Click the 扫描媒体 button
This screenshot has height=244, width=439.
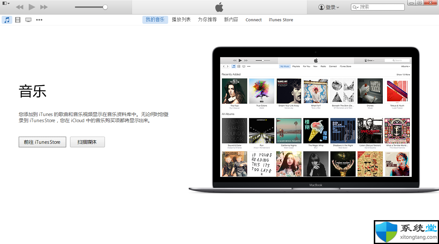(x=87, y=142)
